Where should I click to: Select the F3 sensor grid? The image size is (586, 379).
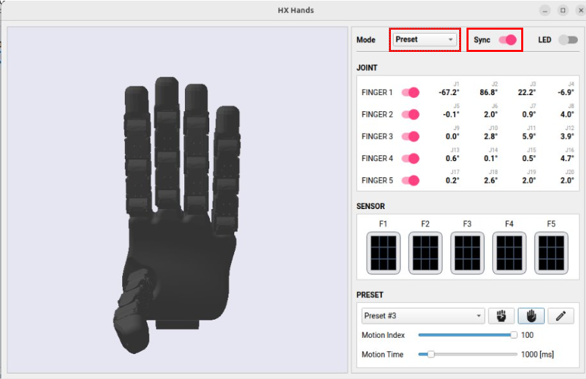(467, 253)
